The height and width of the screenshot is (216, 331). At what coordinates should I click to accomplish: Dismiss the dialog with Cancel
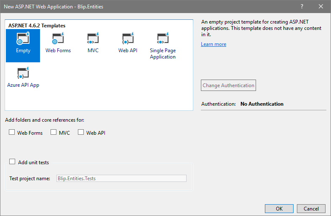(311, 208)
